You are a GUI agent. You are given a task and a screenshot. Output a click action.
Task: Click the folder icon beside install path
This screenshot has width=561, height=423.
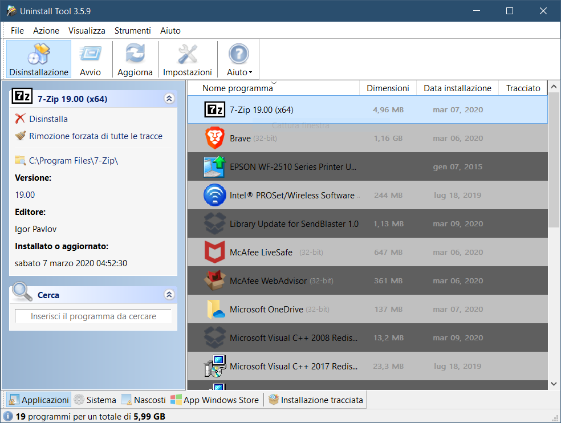click(x=21, y=160)
